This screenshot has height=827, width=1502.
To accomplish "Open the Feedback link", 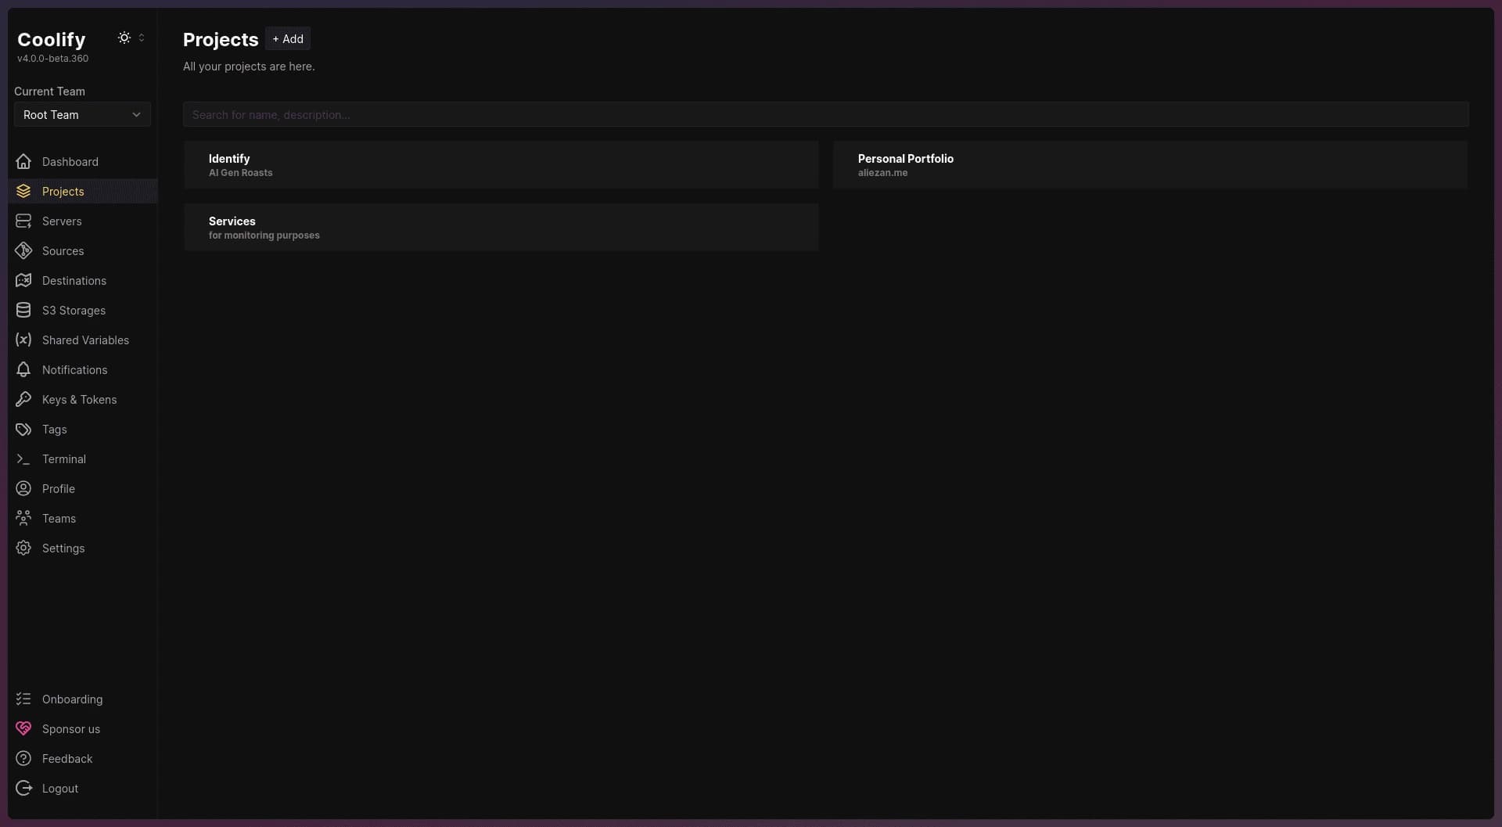I will point(82,758).
